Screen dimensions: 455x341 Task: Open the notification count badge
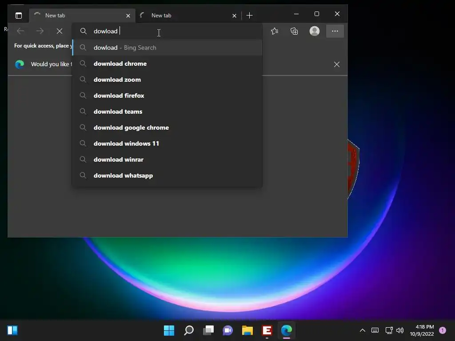point(443,330)
